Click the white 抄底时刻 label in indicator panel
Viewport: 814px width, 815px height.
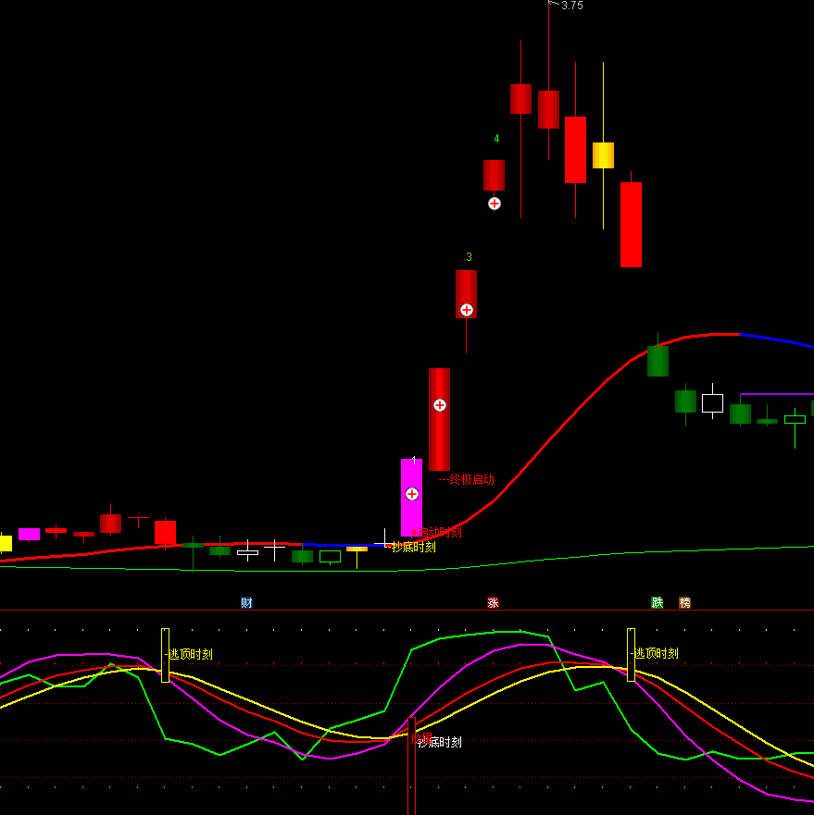coord(440,742)
